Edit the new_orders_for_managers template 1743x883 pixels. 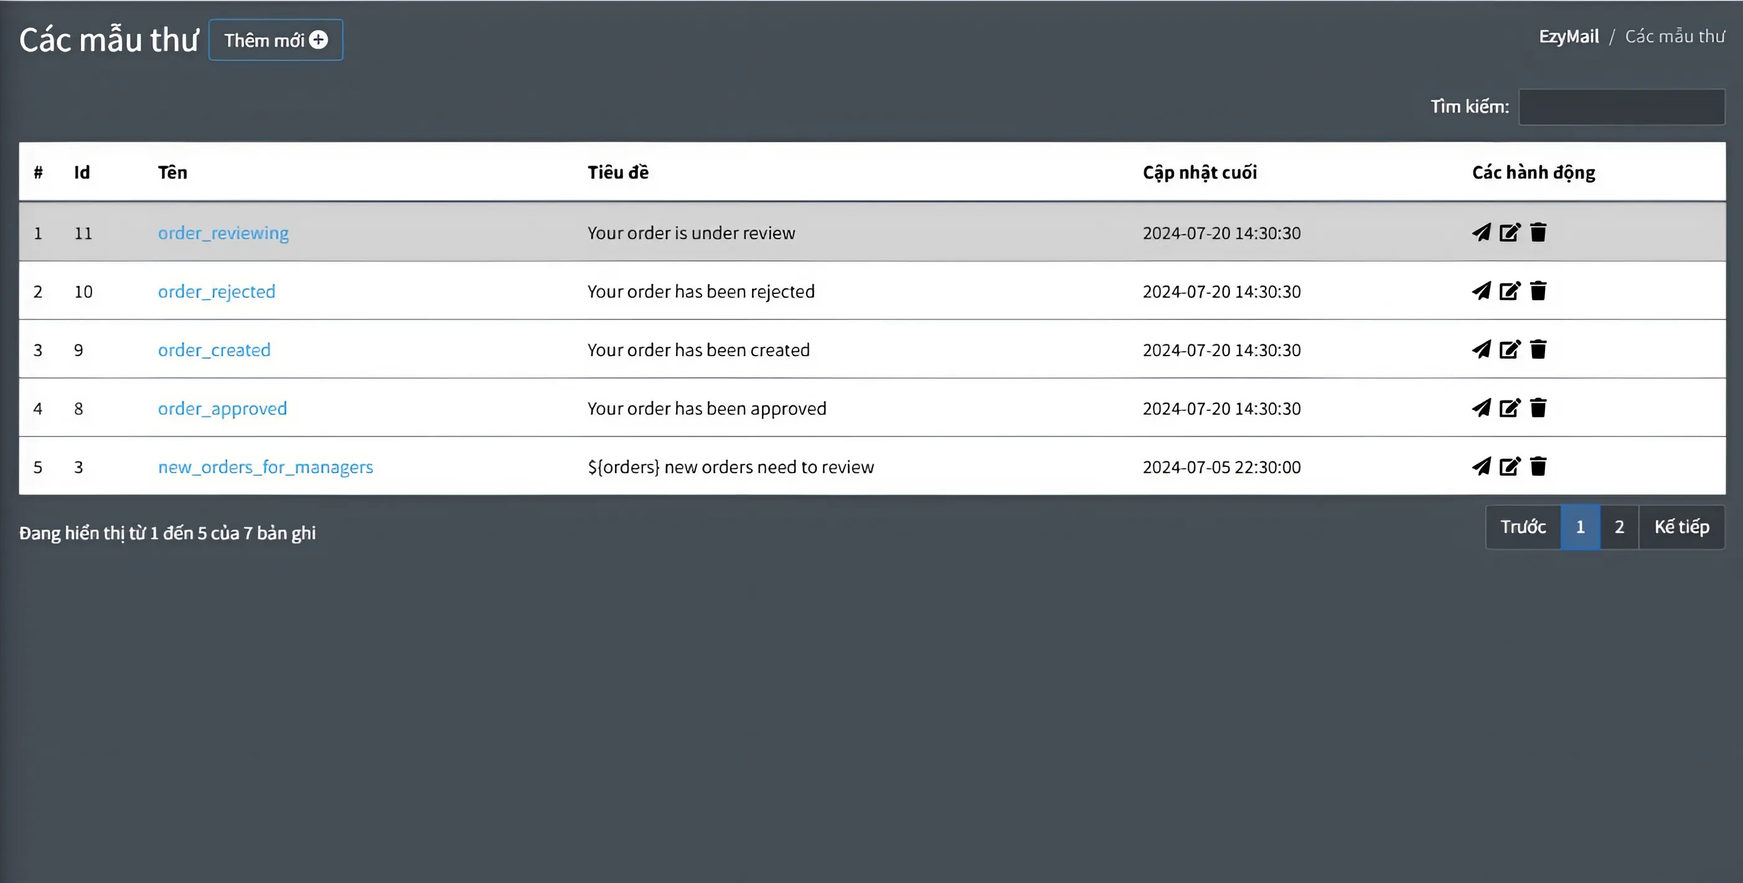[x=1510, y=466]
